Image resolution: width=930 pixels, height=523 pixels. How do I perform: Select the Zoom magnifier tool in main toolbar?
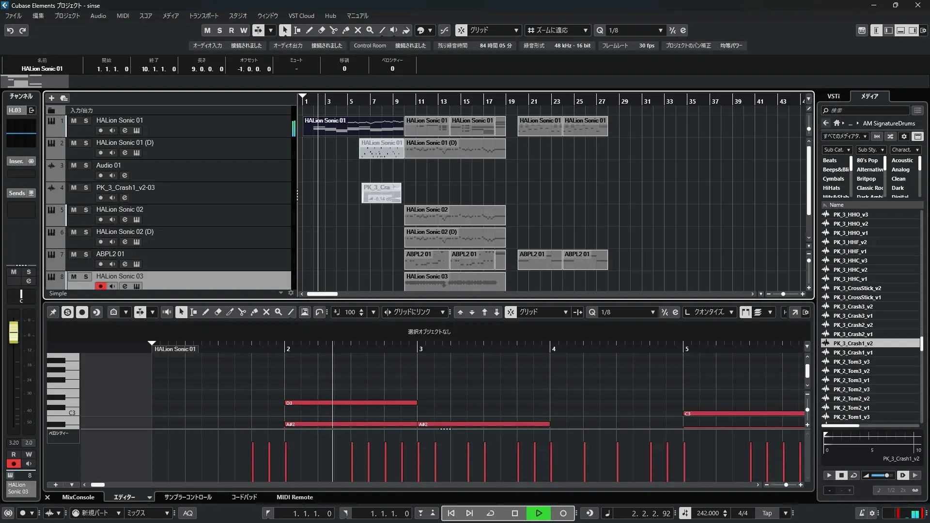pyautogui.click(x=370, y=30)
